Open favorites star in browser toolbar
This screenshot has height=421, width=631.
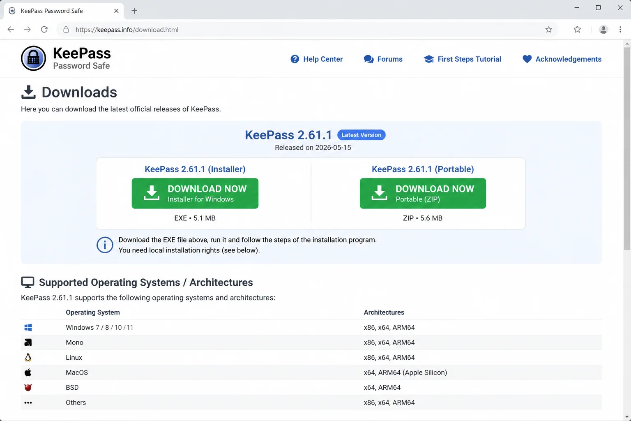pos(577,30)
